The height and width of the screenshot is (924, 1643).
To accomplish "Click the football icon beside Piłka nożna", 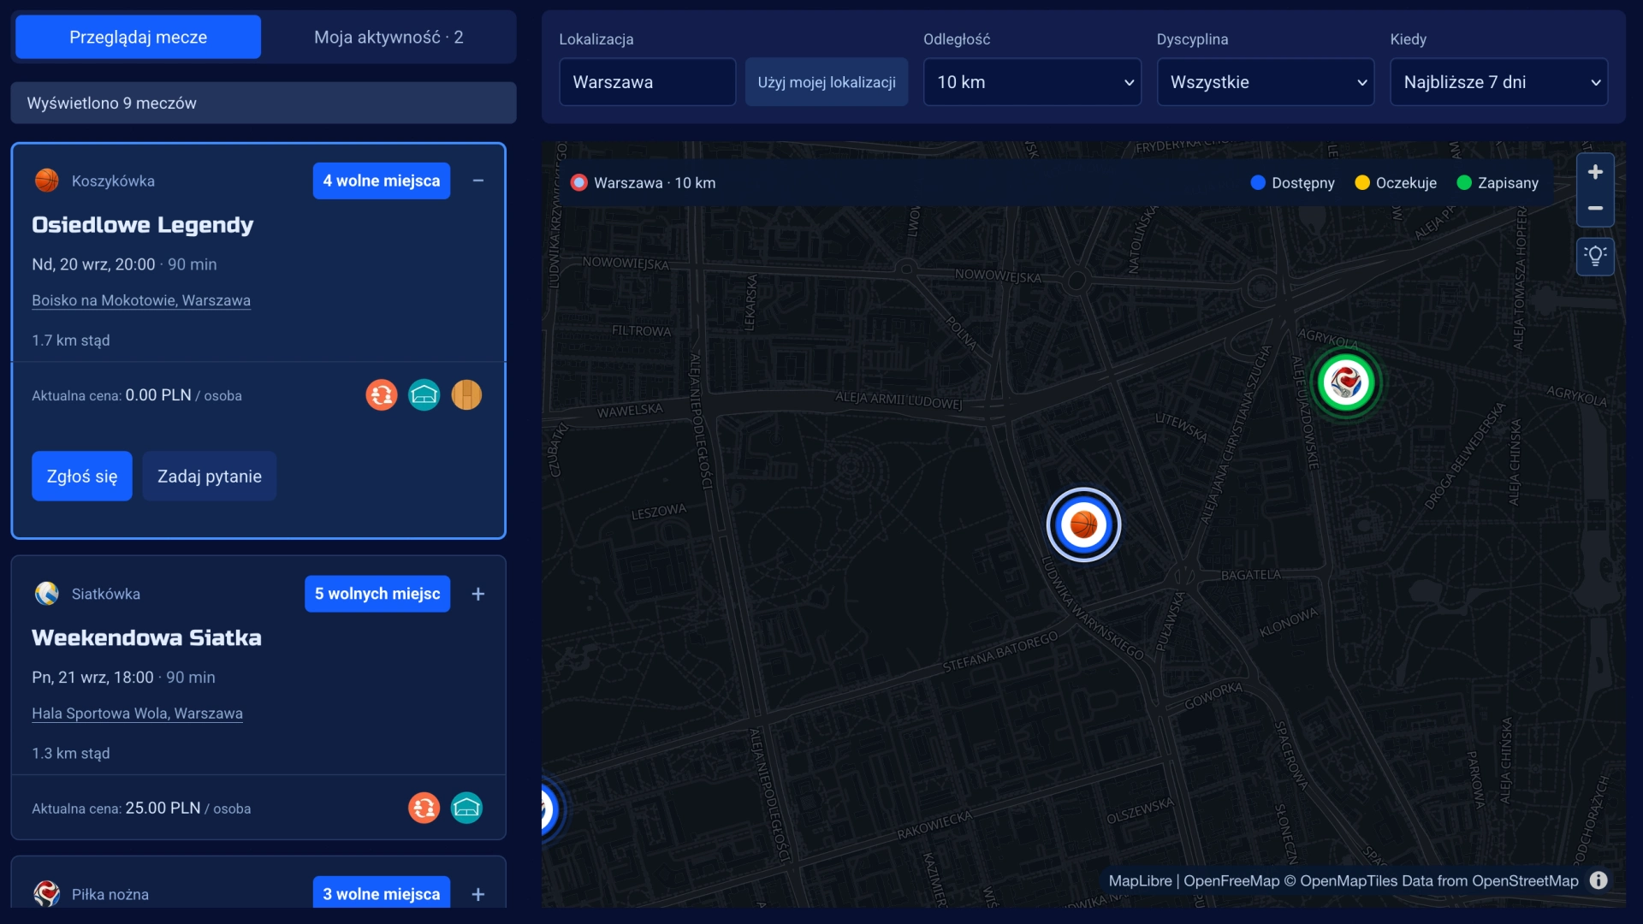I will 47,894.
